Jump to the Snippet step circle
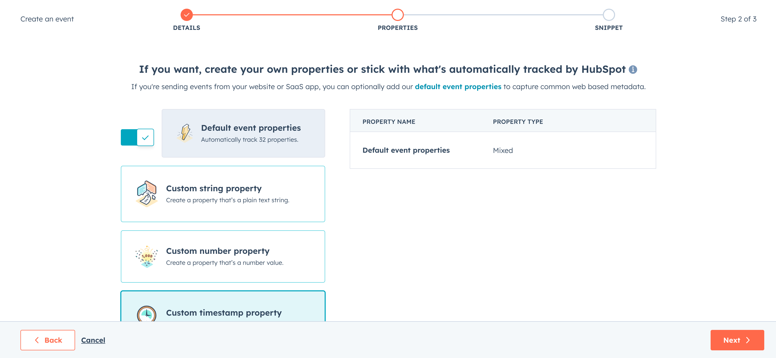Viewport: 776px width, 358px height. click(608, 15)
